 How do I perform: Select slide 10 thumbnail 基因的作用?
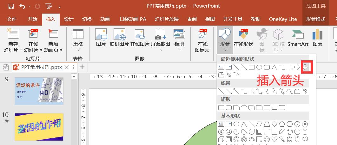39,127
